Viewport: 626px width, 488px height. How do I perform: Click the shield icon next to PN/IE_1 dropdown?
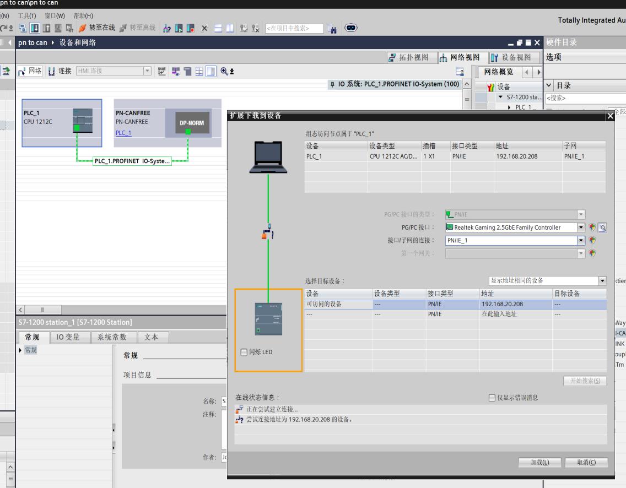pos(592,240)
